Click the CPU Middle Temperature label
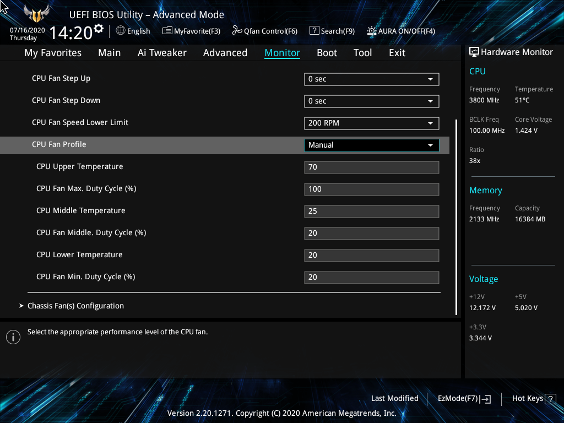 [80, 210]
